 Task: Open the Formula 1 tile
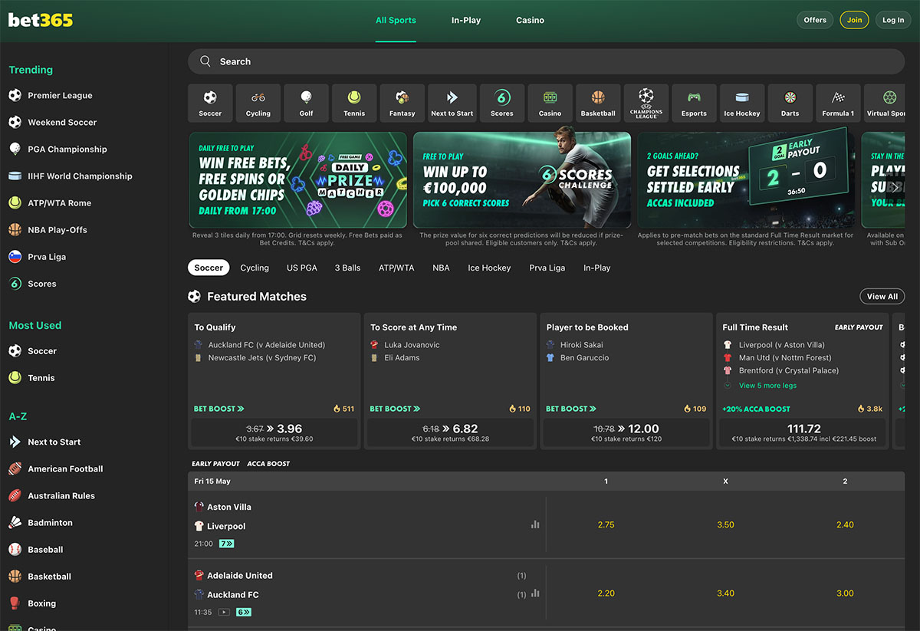pyautogui.click(x=838, y=104)
